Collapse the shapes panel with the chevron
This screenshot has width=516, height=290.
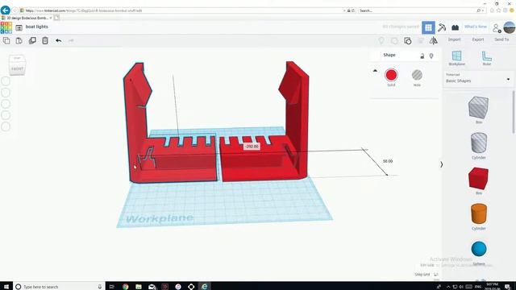coord(441,164)
